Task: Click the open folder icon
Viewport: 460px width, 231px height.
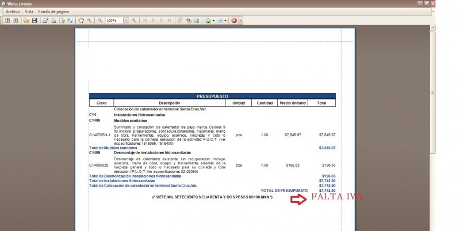Action: pos(26,20)
